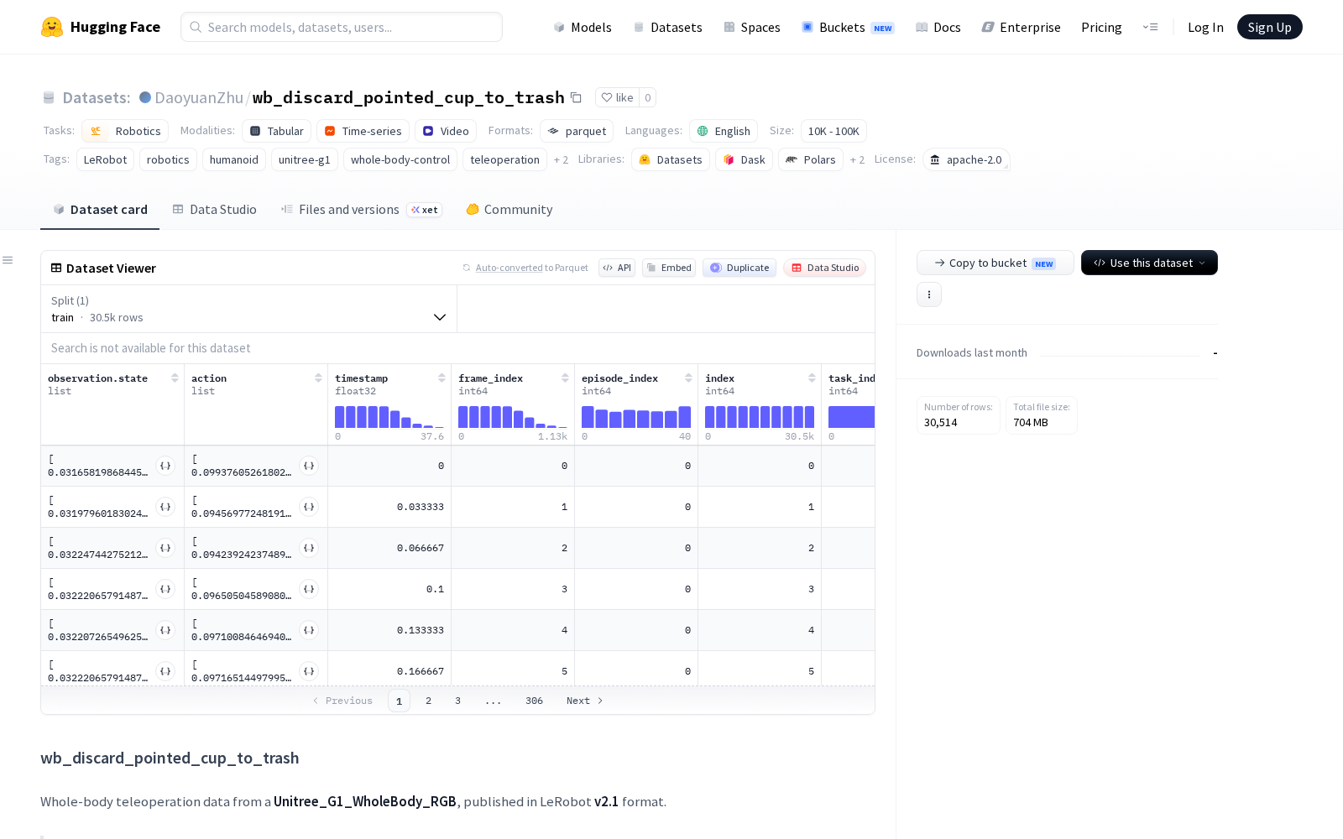Click the DaoyuanZhu author avatar

tap(145, 97)
